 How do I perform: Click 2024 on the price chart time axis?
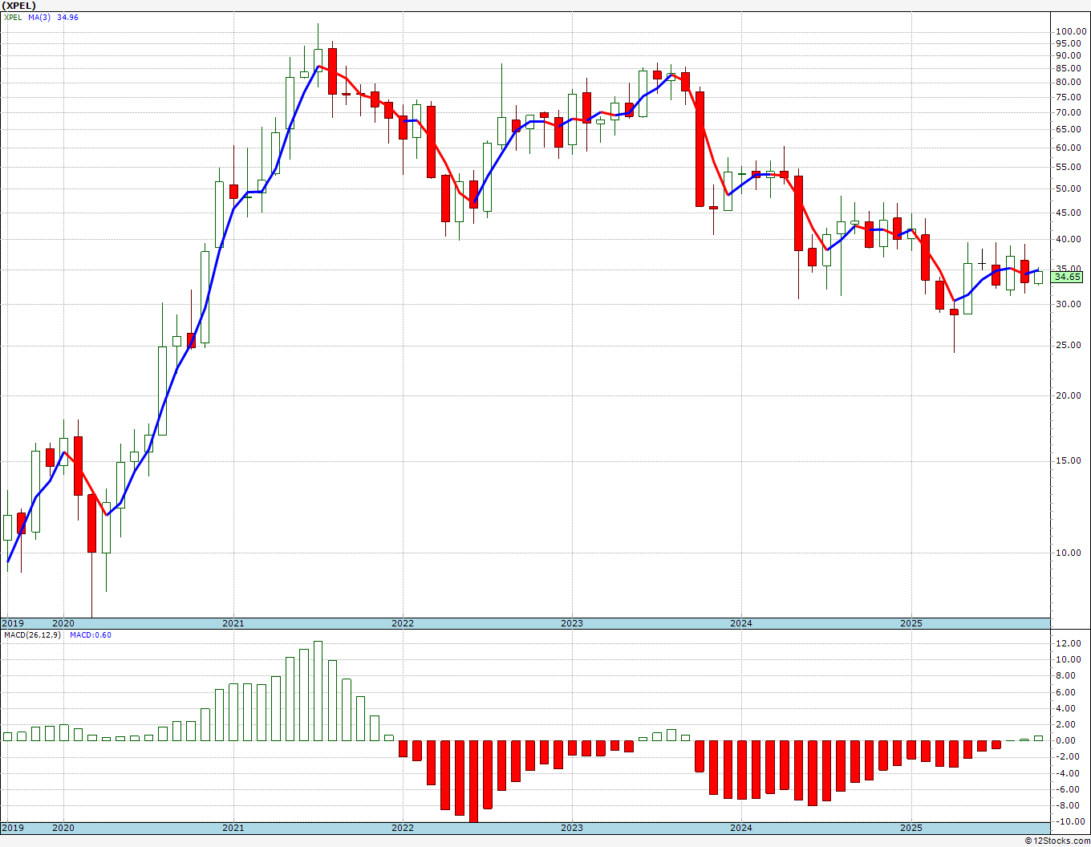tap(741, 623)
